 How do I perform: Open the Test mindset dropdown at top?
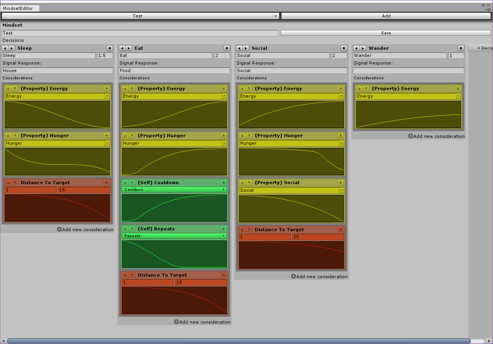click(x=141, y=16)
